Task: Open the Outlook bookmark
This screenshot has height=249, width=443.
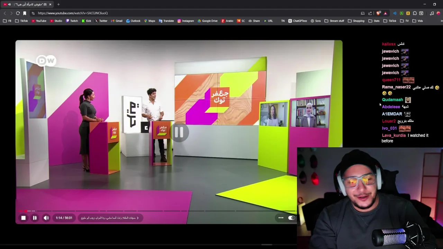Action: click(x=133, y=21)
